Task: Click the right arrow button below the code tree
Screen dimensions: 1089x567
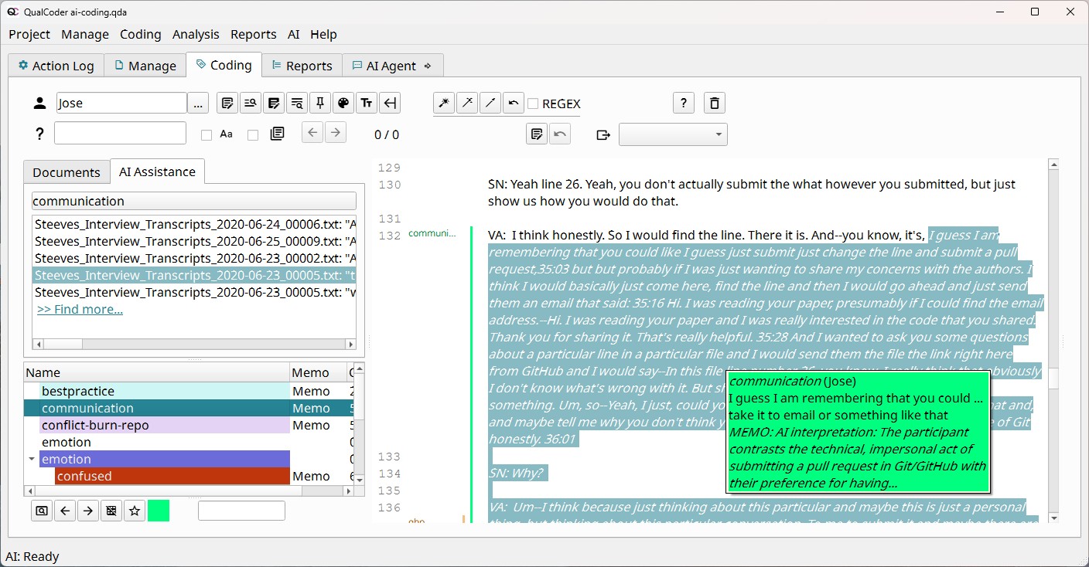Action: point(88,511)
